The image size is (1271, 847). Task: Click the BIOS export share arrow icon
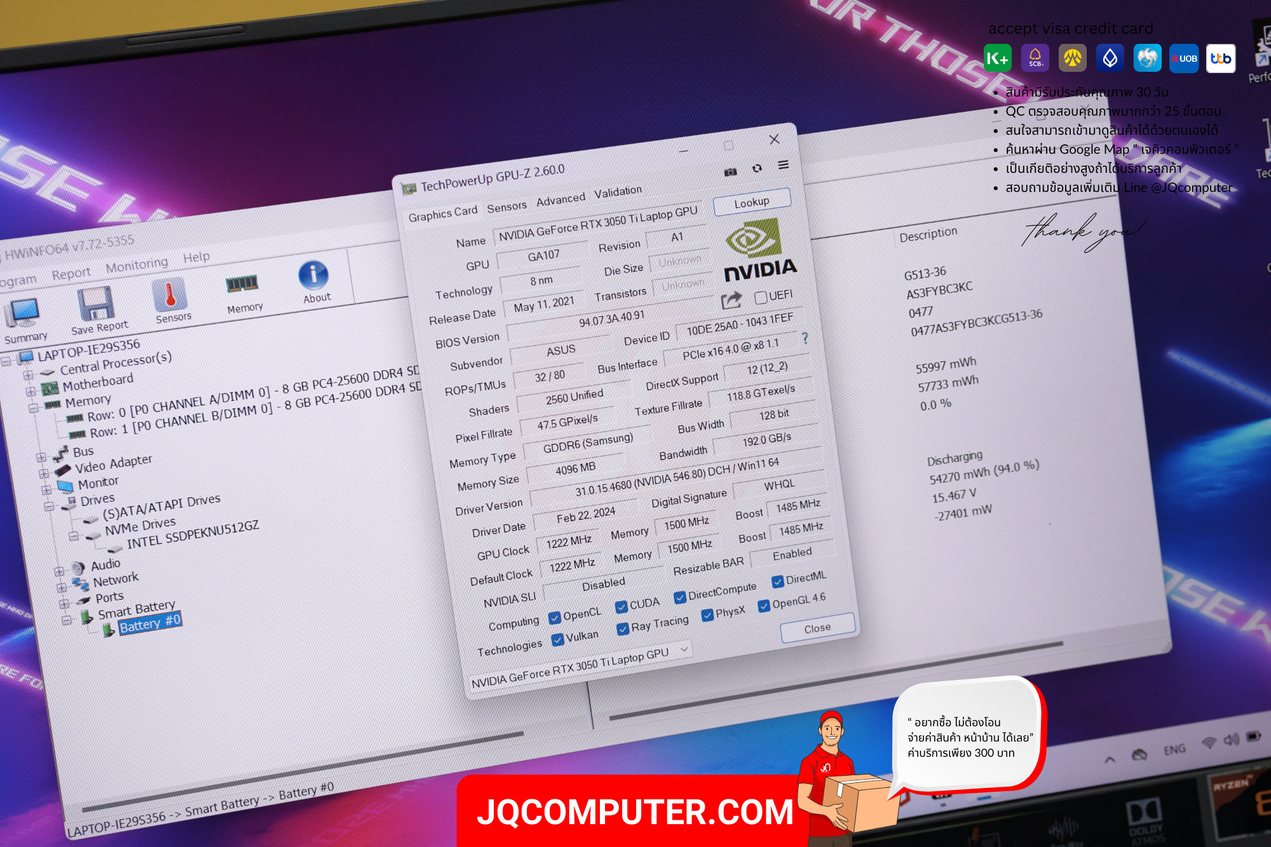(x=731, y=300)
